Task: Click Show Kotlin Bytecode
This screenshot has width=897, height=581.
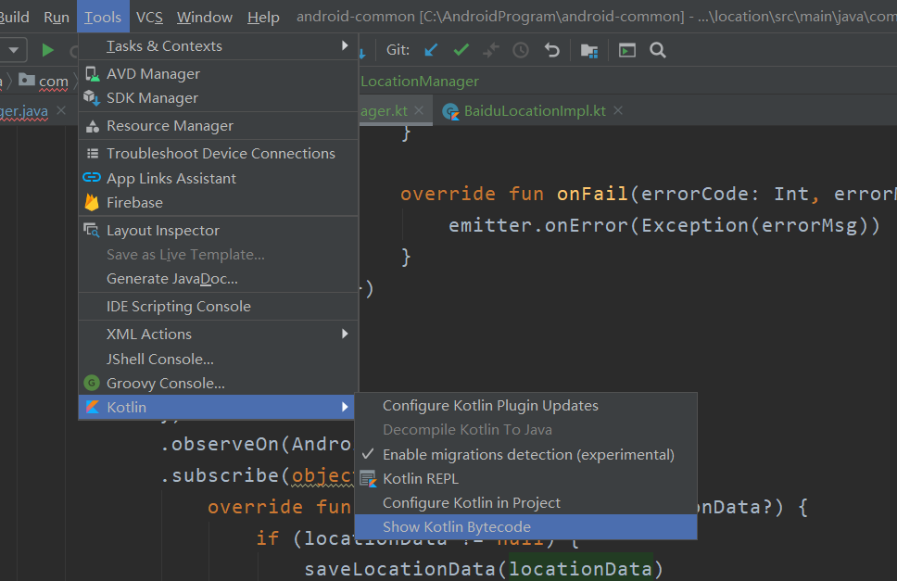Action: pyautogui.click(x=525, y=526)
